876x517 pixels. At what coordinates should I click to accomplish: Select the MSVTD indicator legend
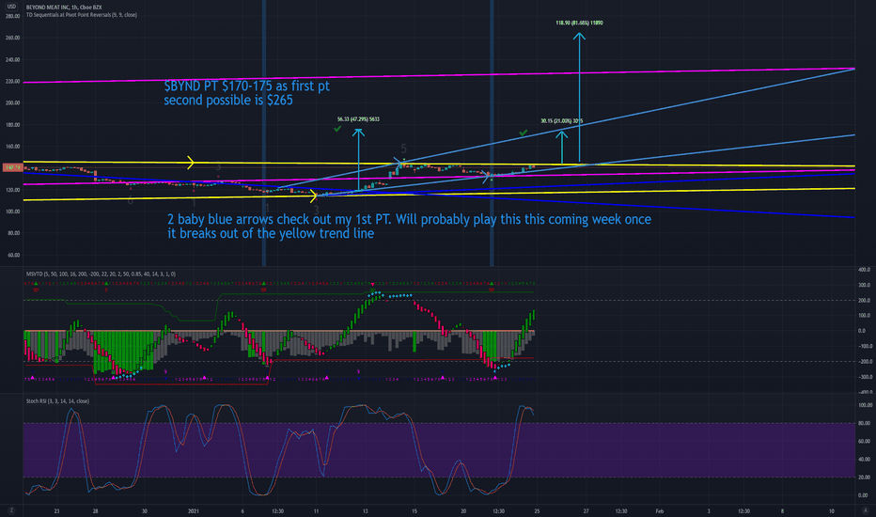pyautogui.click(x=101, y=274)
